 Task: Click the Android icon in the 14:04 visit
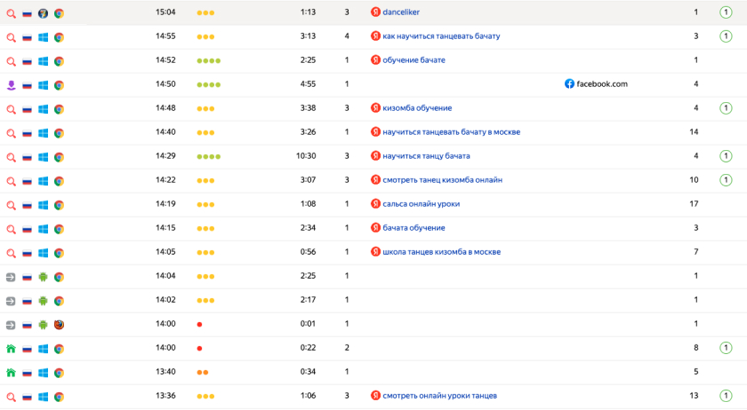point(43,277)
